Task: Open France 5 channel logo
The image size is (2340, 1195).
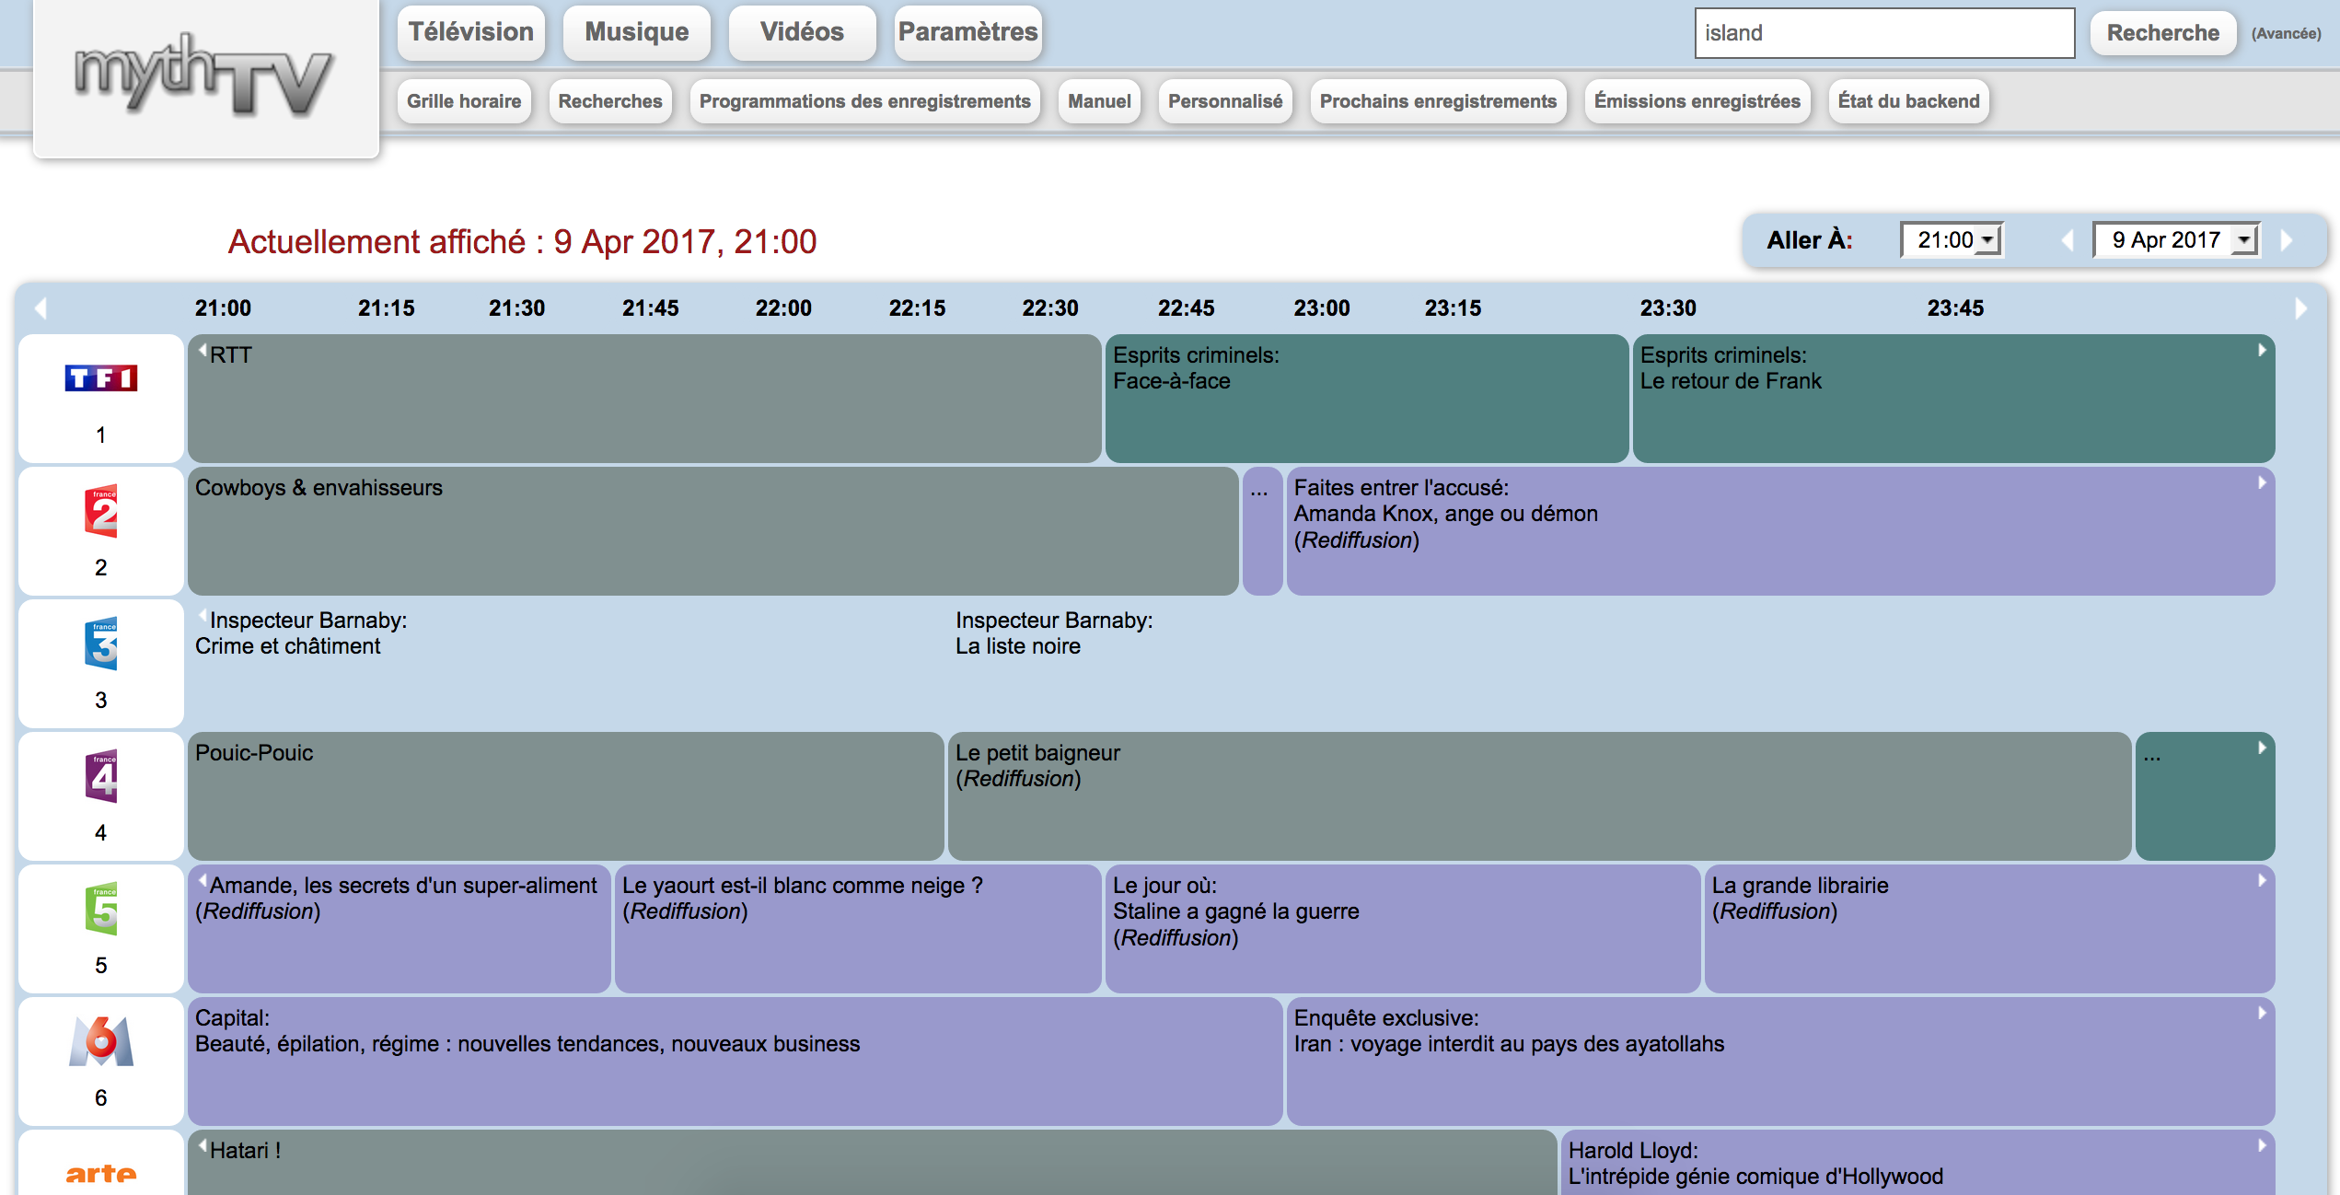Action: [x=101, y=909]
